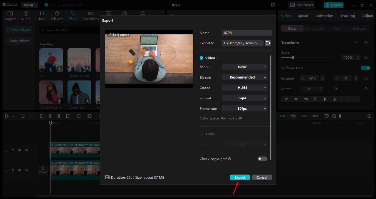
Task: Turn on the Check copyright switch
Action: [x=262, y=159]
